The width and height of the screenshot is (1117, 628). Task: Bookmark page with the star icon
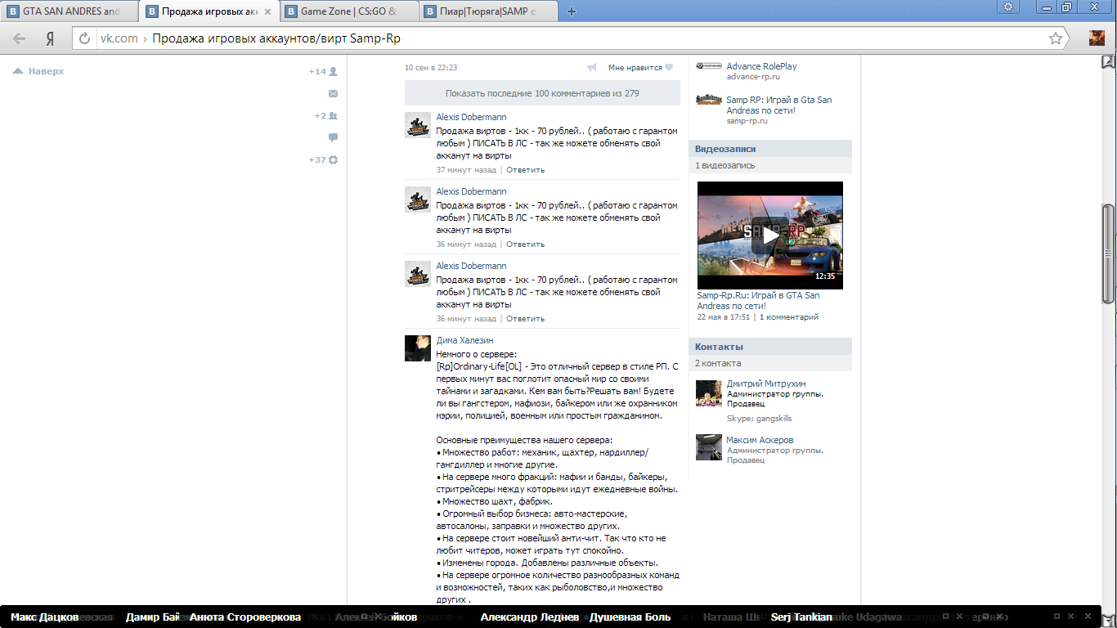click(1056, 38)
